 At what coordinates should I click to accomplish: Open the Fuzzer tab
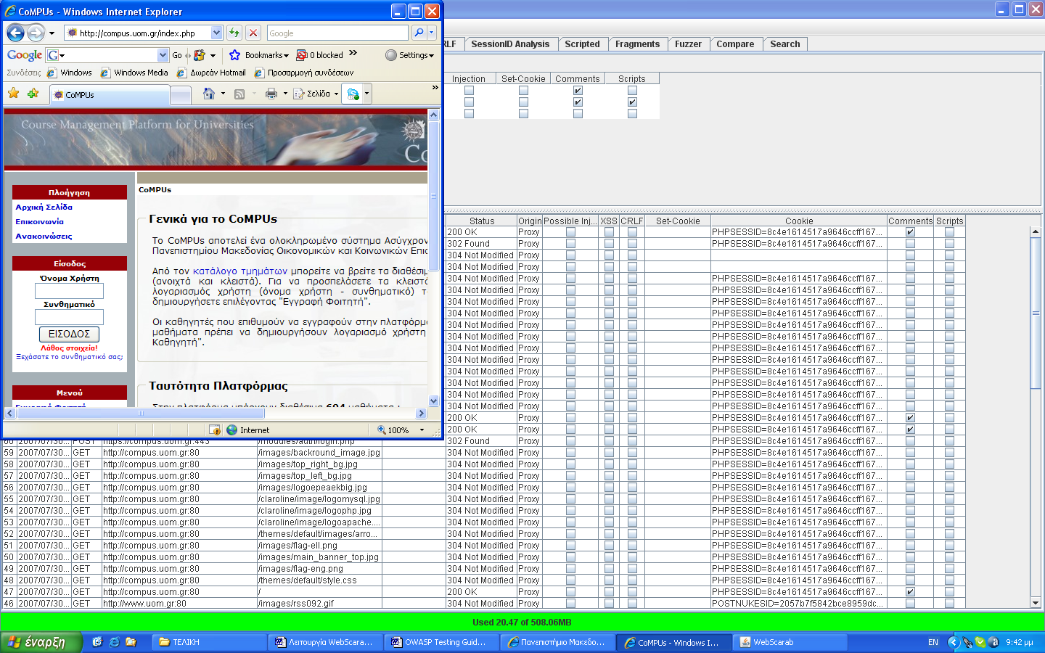pyautogui.click(x=688, y=44)
